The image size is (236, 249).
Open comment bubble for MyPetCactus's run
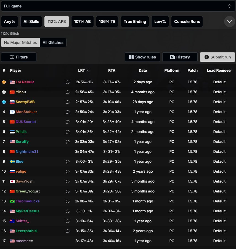68,211
